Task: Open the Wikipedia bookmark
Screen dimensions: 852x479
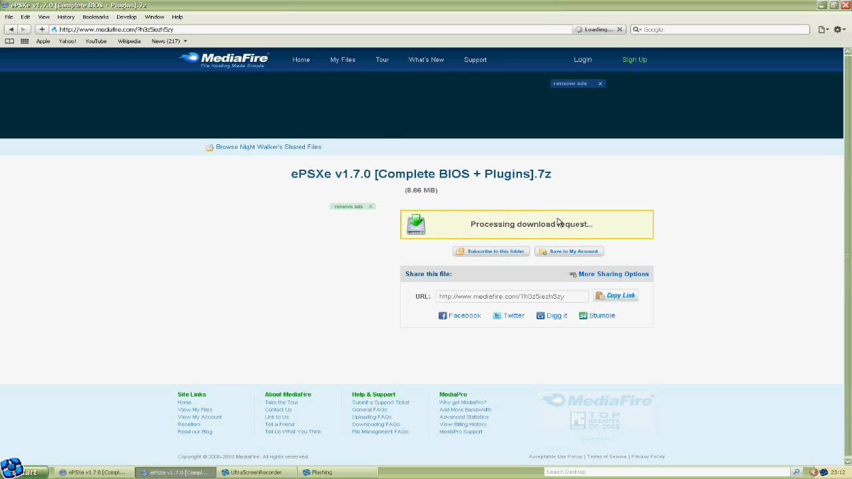Action: (129, 41)
